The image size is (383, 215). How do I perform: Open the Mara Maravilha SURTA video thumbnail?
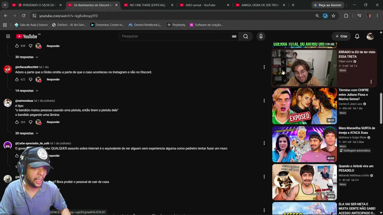click(x=304, y=144)
